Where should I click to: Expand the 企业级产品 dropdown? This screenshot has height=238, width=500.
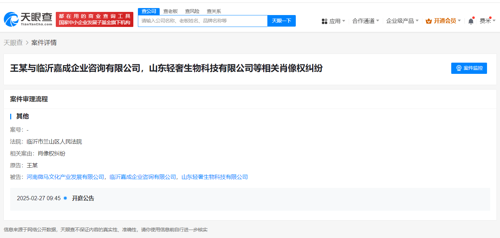point(402,21)
